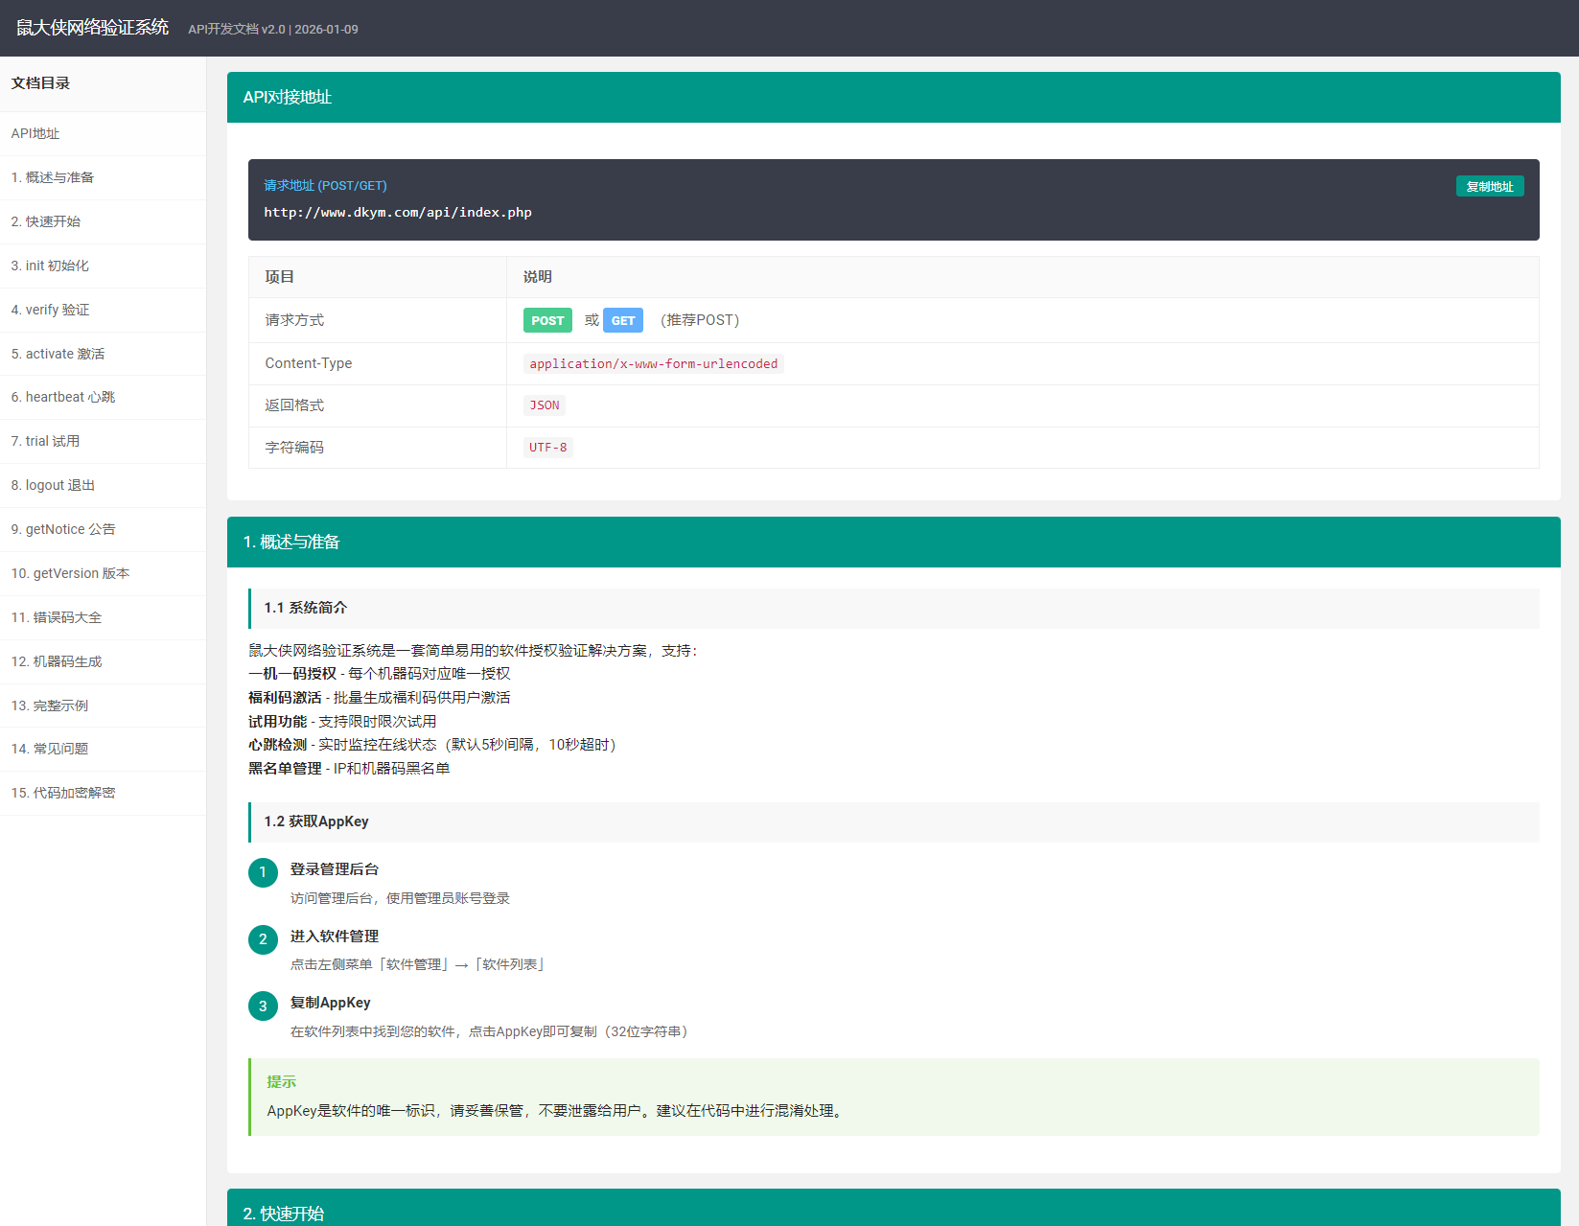This screenshot has height=1226, width=1579.
Task: Click the API request URL http://www.dkym.com/api/index.php
Action: 398,212
